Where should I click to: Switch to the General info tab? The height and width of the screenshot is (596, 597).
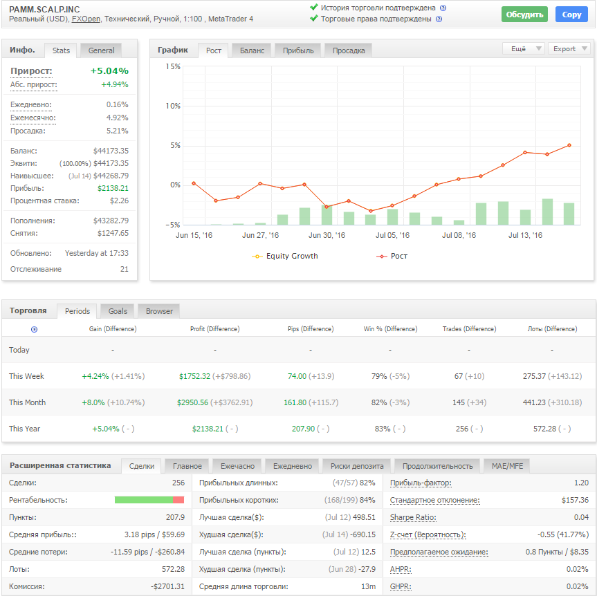pyautogui.click(x=101, y=50)
